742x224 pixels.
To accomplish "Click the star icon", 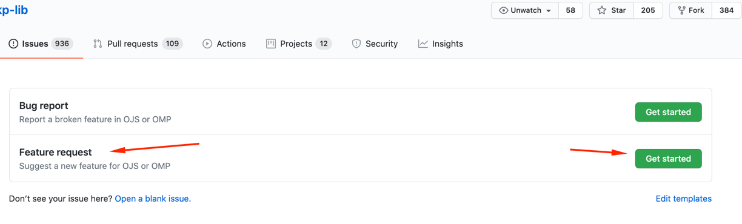I will click(x=602, y=10).
